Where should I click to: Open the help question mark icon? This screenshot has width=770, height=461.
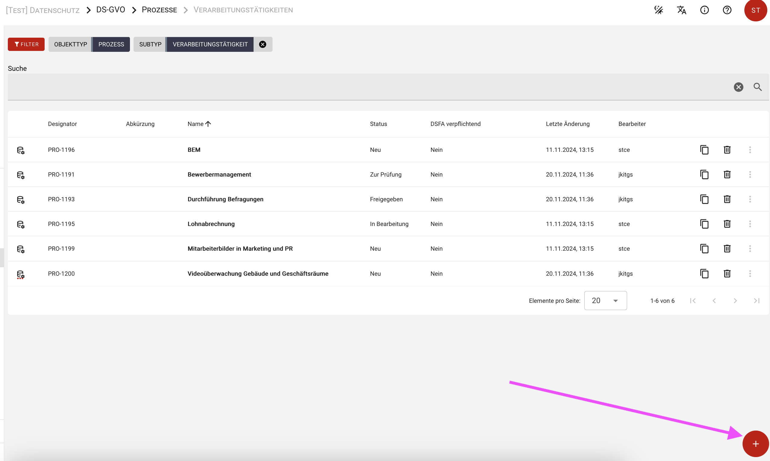coord(727,10)
